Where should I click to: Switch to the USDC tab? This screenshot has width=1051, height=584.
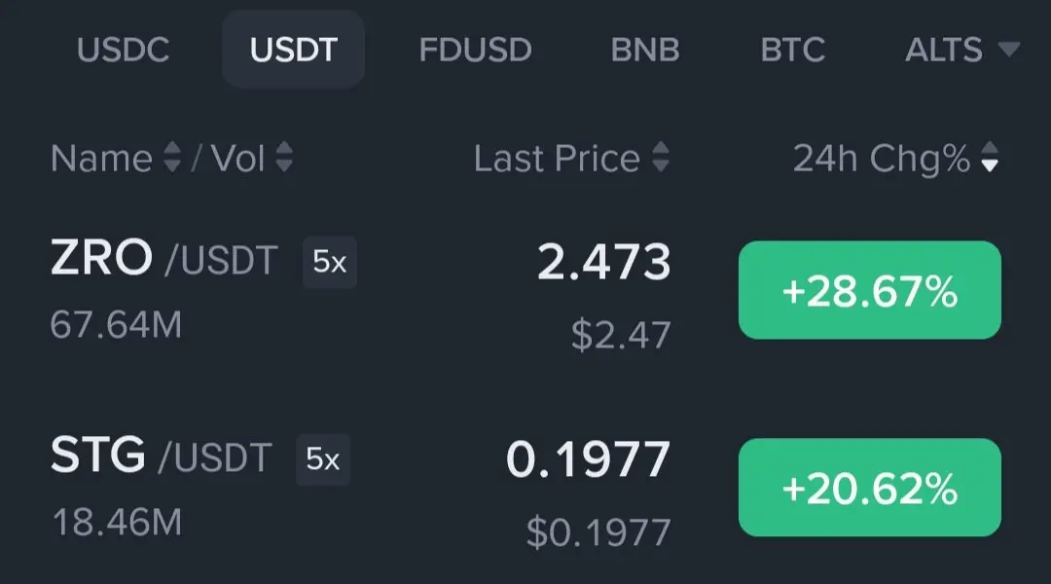[124, 50]
